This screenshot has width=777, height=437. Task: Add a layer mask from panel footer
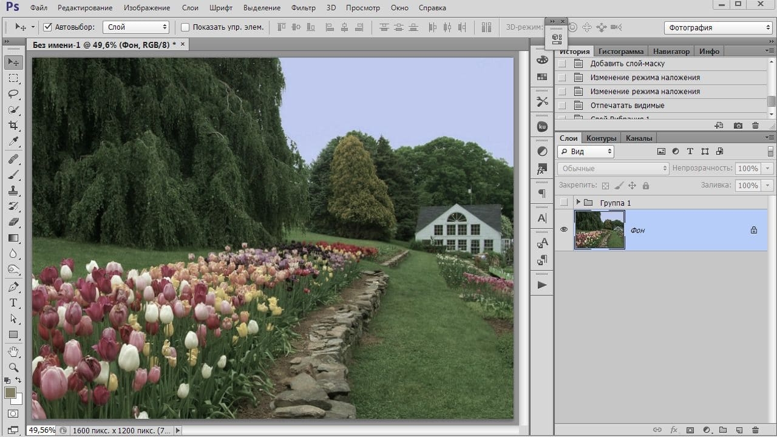coord(690,430)
